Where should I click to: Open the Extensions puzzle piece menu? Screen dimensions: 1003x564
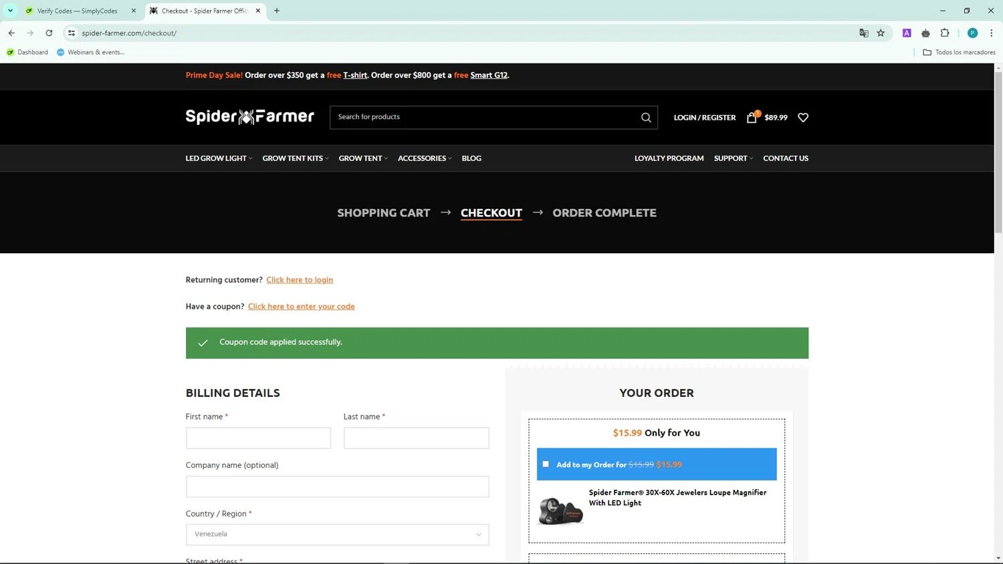tap(945, 33)
